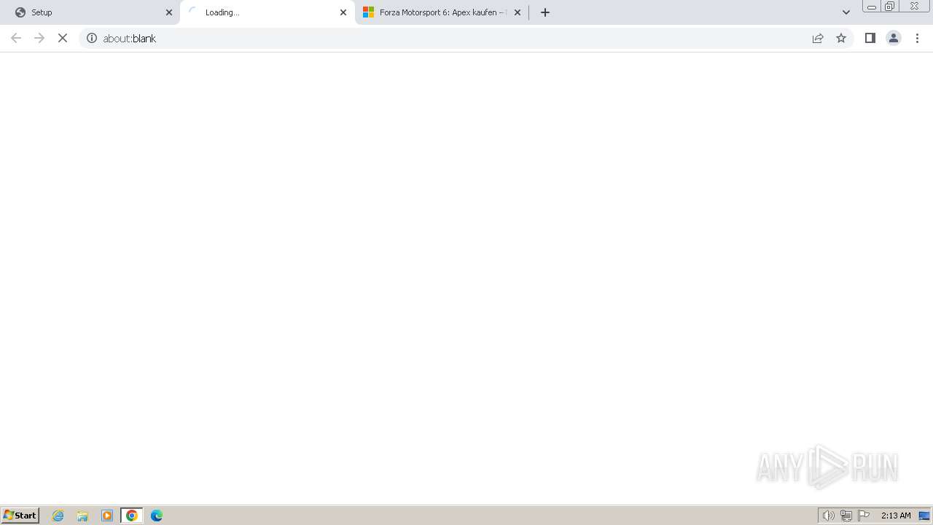This screenshot has height=525, width=933.
Task: Open Windows Explorer folder in taskbar
Action: click(x=82, y=516)
